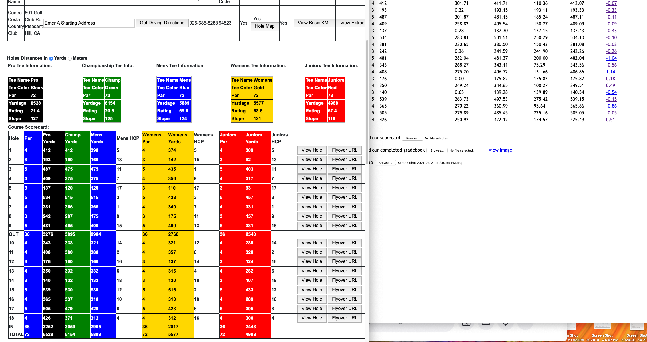Screen dimensions: 647x342
Task: Click the -0.09 difference link
Action: tap(611, 24)
